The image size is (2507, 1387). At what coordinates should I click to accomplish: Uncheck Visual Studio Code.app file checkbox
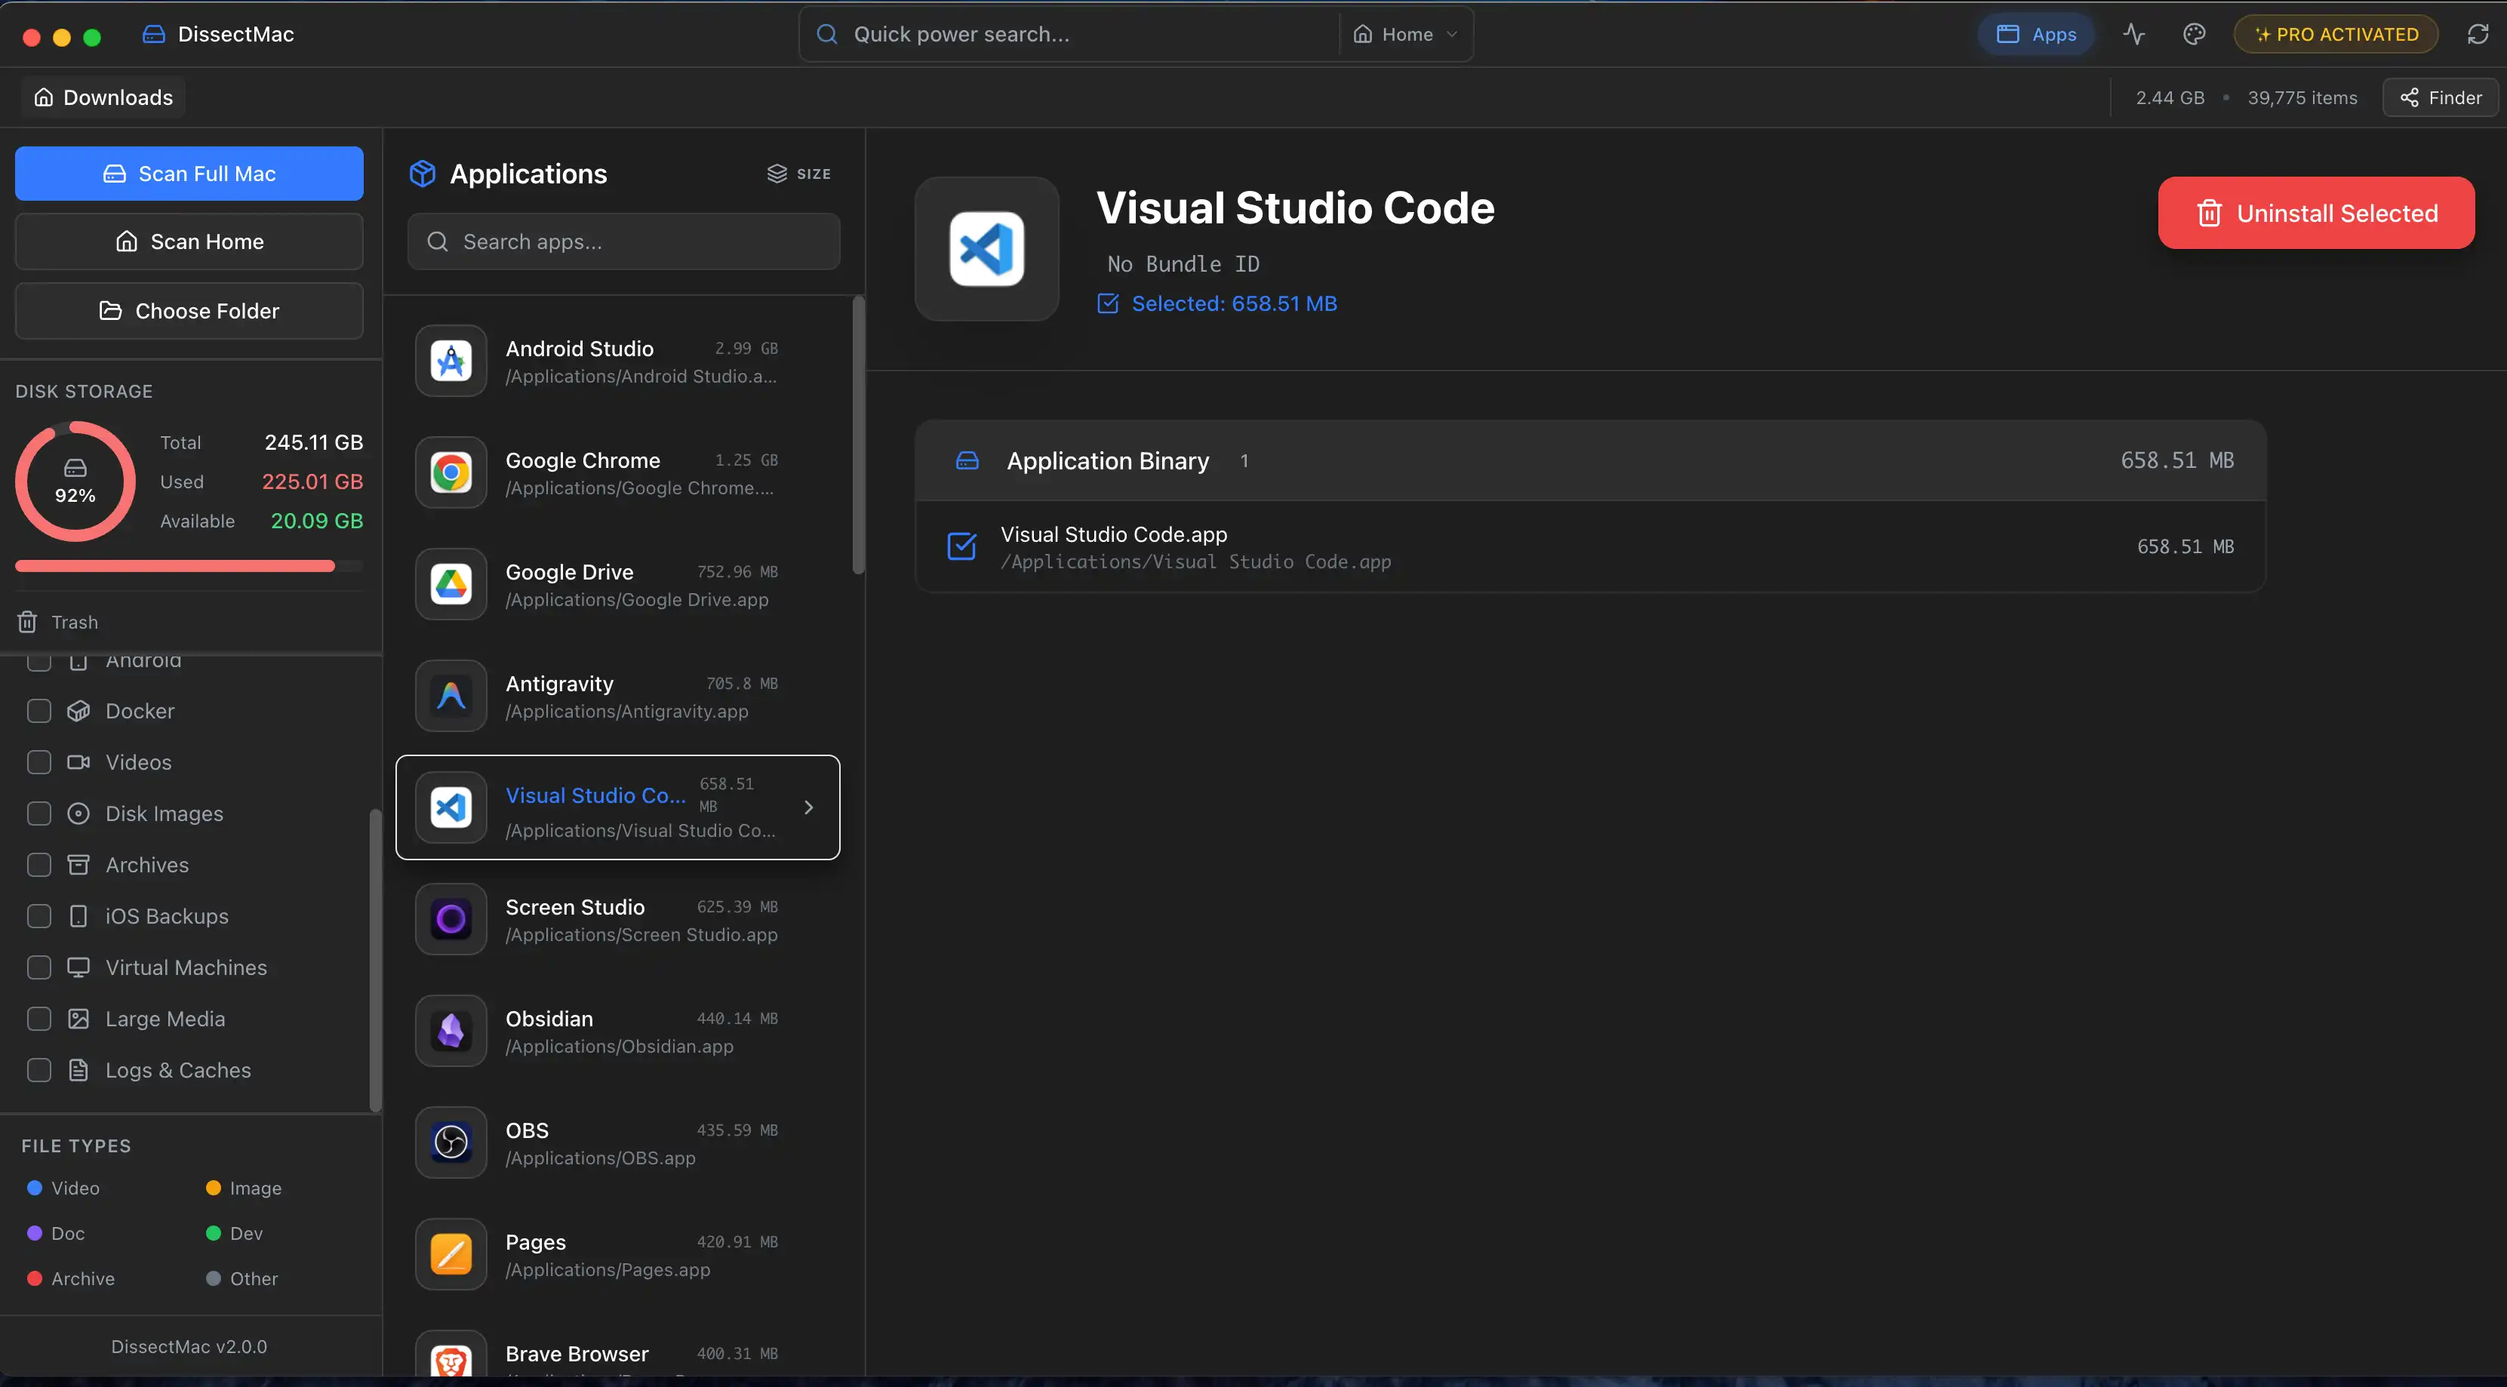pyautogui.click(x=961, y=546)
